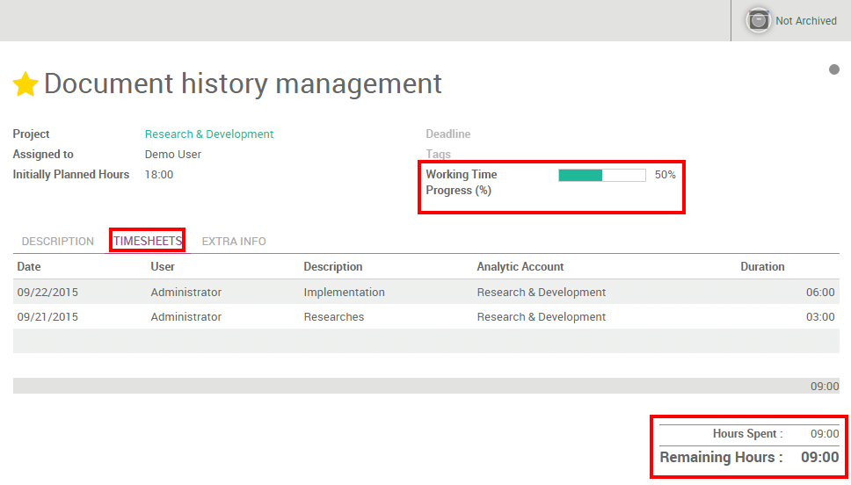Sort timesheets by Date column header
851x485 pixels.
click(x=29, y=266)
